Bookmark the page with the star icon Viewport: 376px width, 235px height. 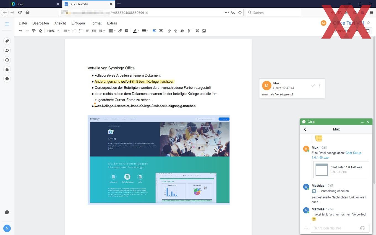pyautogui.click(x=240, y=12)
